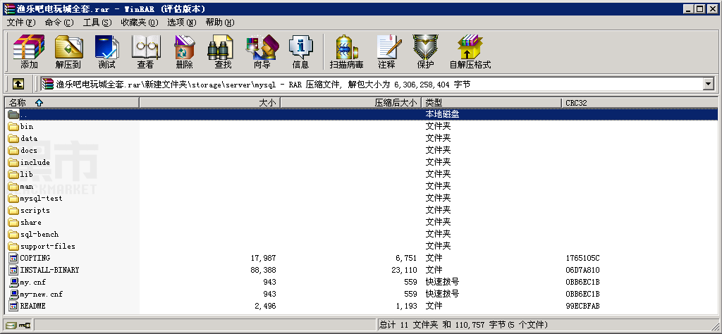Sort by CRC32 column header
722x334 pixels.
pyautogui.click(x=640, y=103)
